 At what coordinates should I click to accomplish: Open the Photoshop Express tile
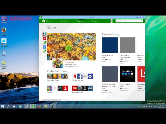tap(90, 76)
